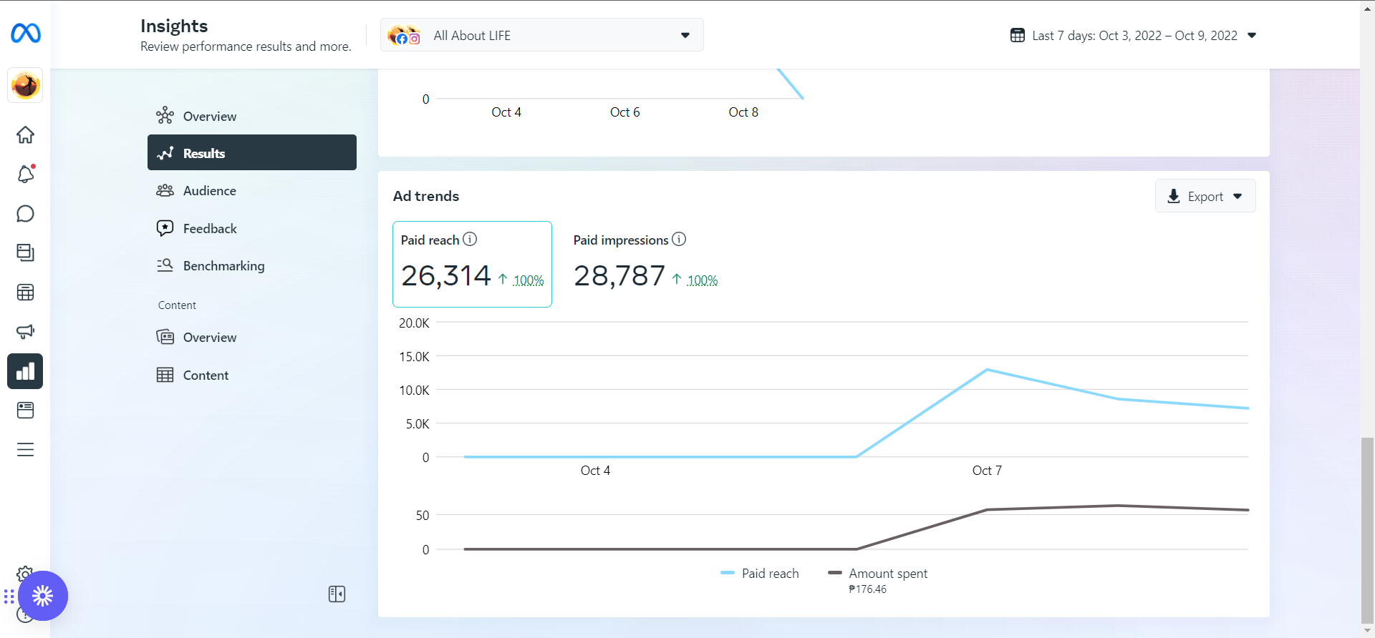Click Paid reach 100% change link
This screenshot has width=1375, height=638.
pos(529,280)
